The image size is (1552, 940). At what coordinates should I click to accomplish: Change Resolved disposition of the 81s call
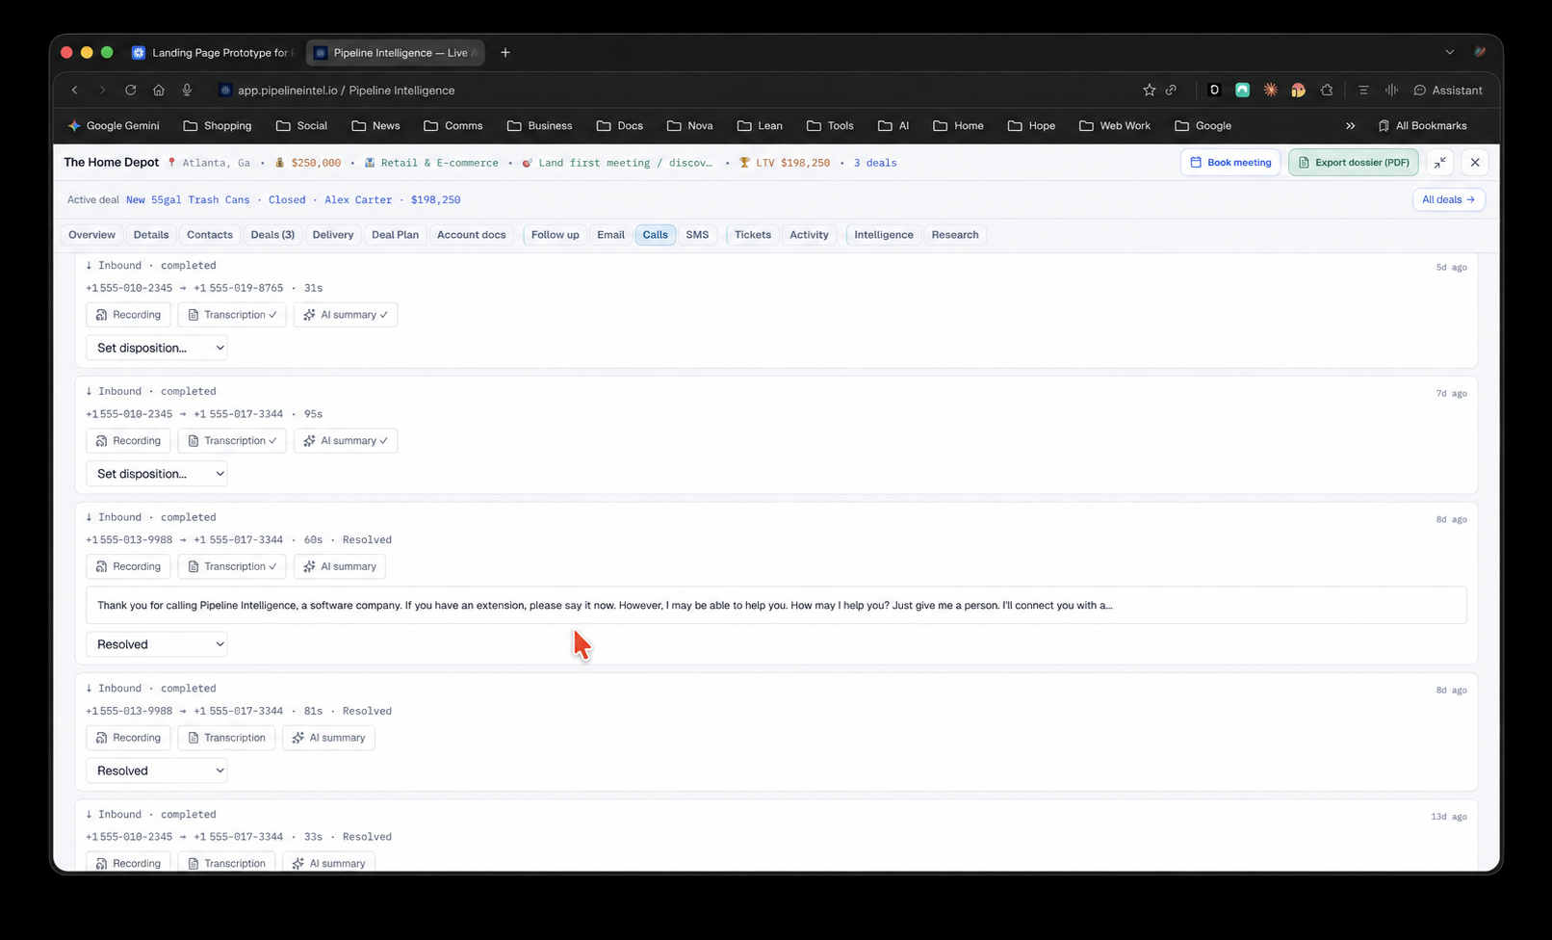click(157, 770)
